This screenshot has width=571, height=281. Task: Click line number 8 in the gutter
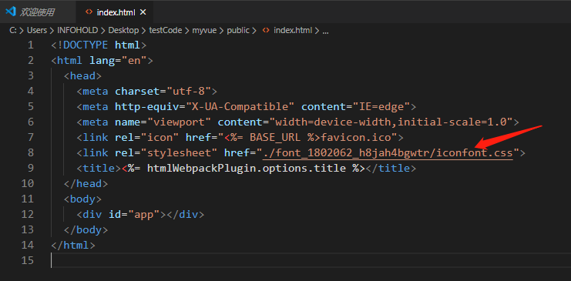pos(30,153)
